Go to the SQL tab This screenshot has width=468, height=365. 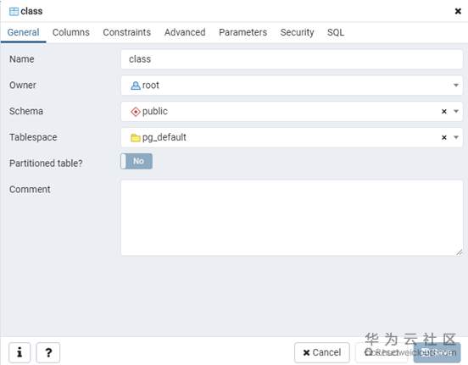coord(336,32)
